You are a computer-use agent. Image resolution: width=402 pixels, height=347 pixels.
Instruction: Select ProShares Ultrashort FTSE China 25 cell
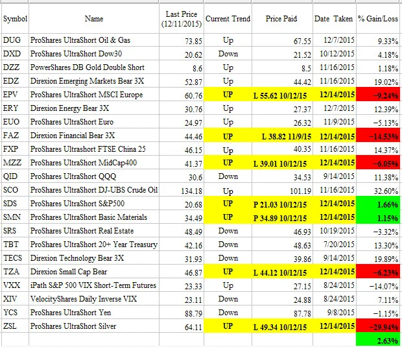coord(94,149)
